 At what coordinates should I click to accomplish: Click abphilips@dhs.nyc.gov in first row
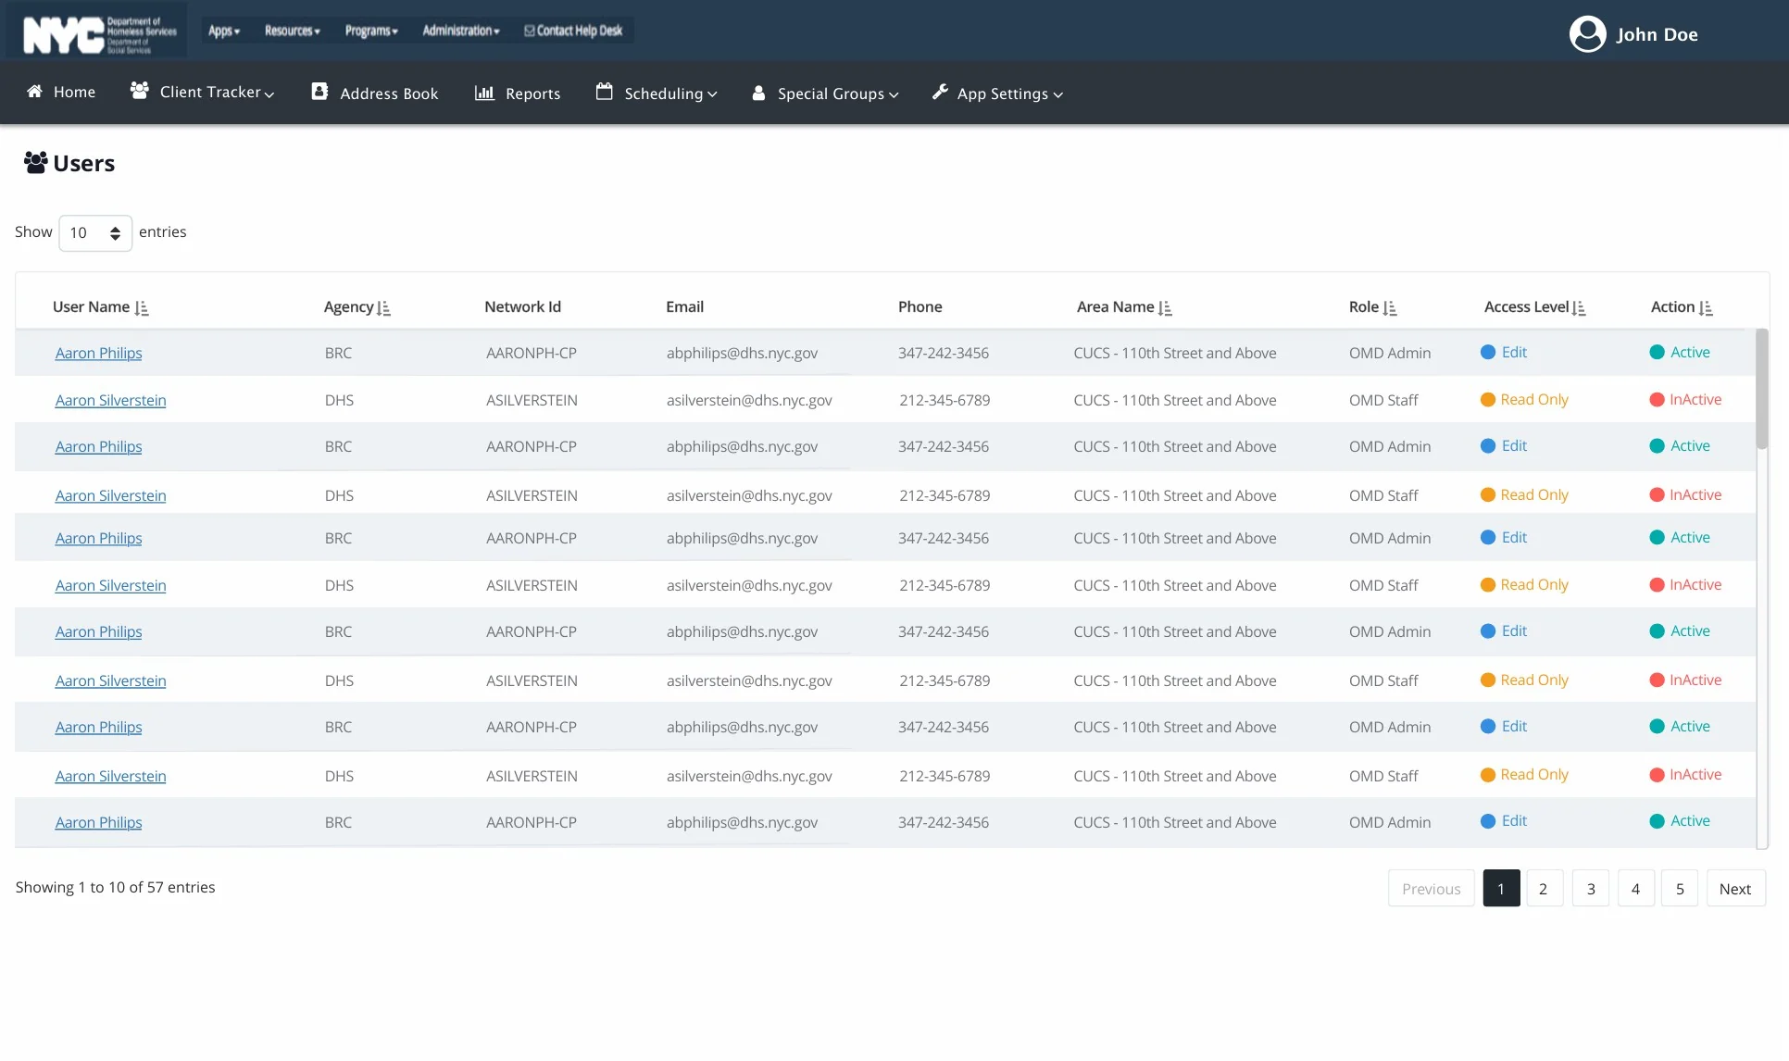(742, 353)
